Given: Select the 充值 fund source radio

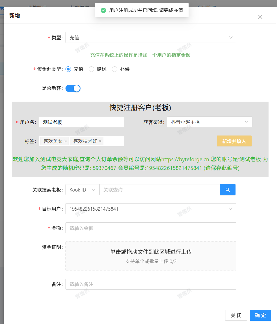Looking at the screenshot, I should coord(68,69).
